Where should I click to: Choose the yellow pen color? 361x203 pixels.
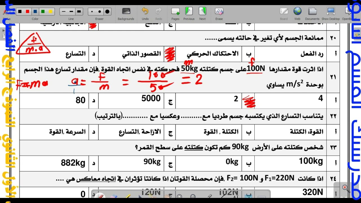click(50, 12)
